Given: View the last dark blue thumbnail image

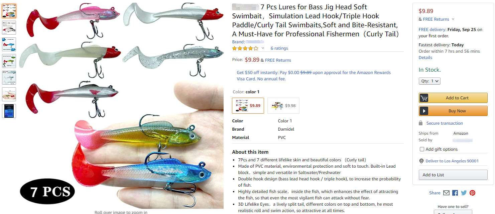Looking at the screenshot, I should click(9, 111).
